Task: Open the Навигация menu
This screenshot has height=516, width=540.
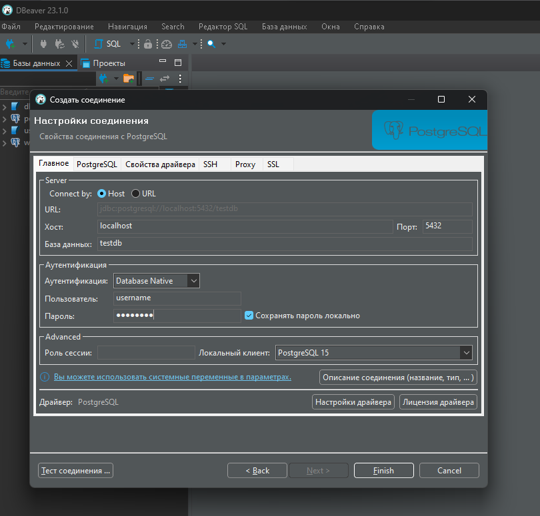Action: click(127, 27)
